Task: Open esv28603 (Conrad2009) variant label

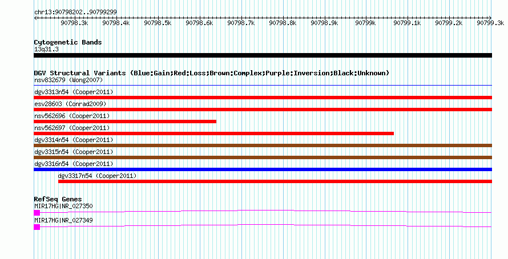Action: 70,104
